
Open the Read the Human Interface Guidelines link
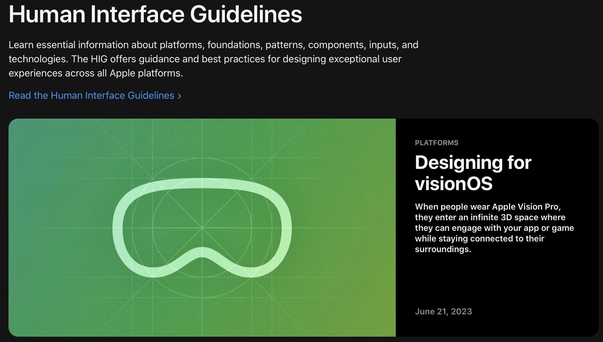(x=91, y=96)
